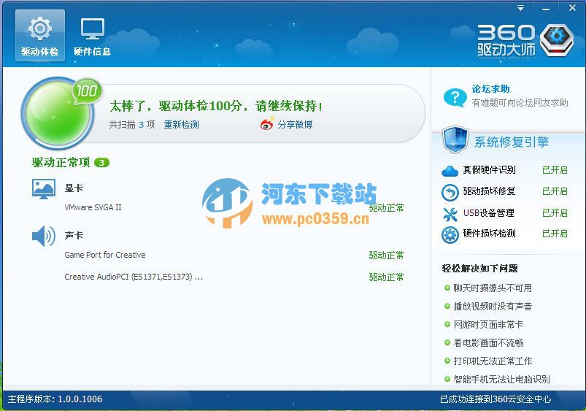
Task: Minimize the 360驱动大师 window
Action: coord(546,8)
